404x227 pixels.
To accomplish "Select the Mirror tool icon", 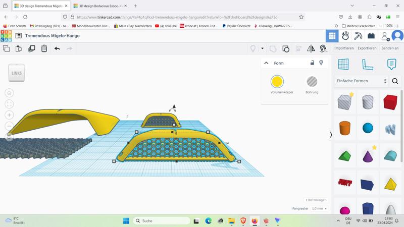I will click(x=311, y=48).
